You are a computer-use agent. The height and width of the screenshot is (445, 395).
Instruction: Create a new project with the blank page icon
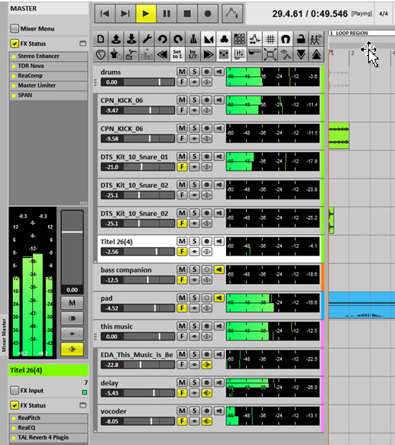coord(101,39)
